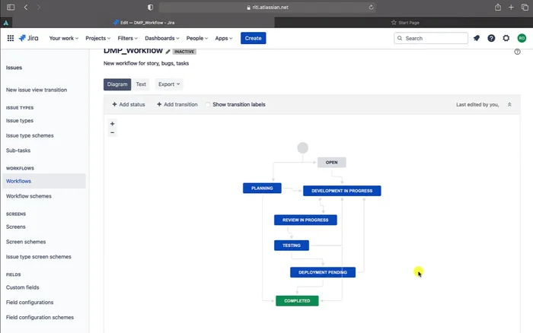Viewport: 533px width, 333px height.
Task: Click in the Search field
Action: (431, 38)
